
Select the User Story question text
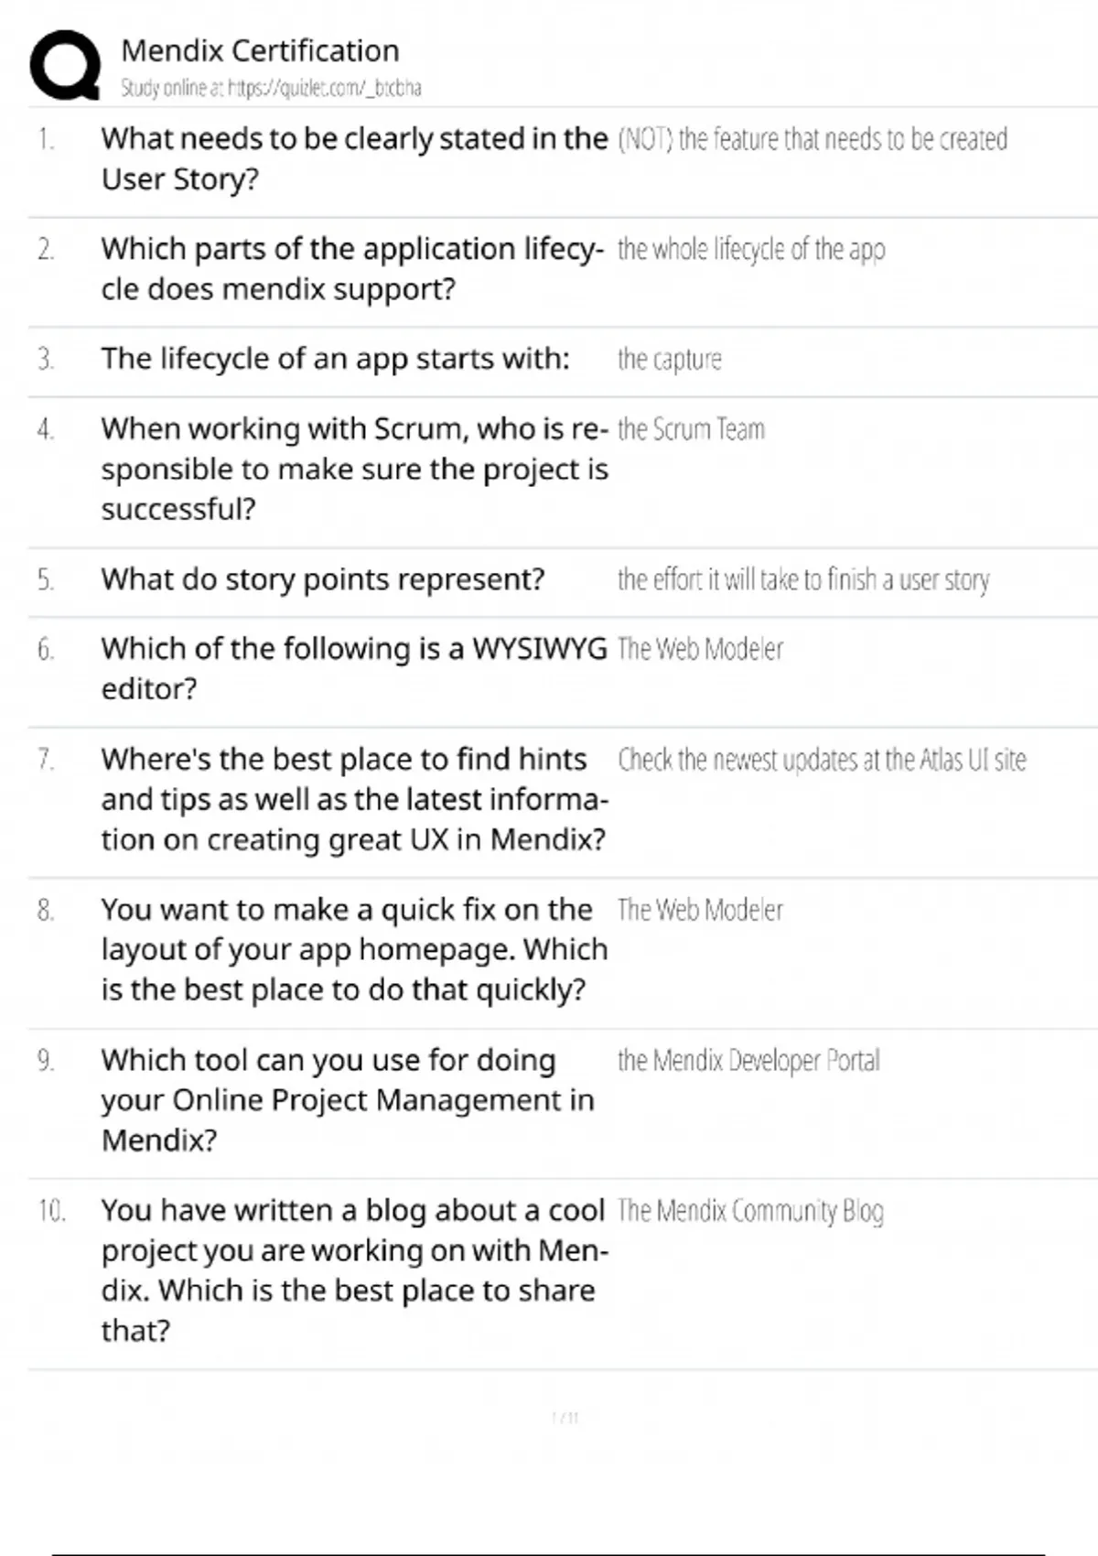[x=354, y=158]
